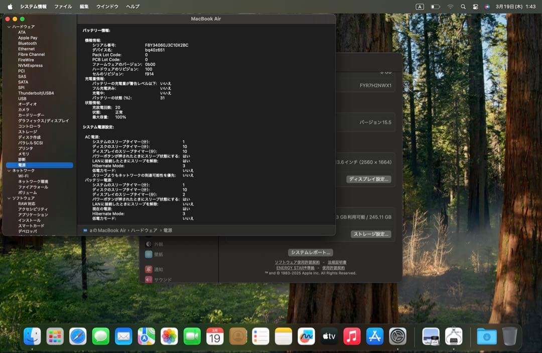
Task: Open System Settings gear in Dock
Action: [397, 336]
